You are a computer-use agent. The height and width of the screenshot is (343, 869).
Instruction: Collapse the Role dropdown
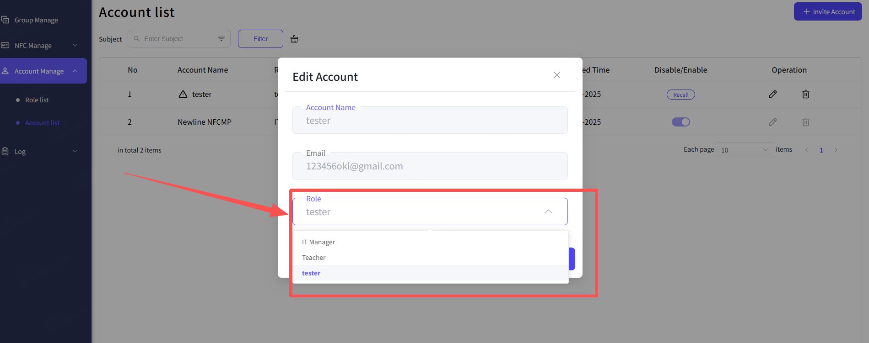pos(548,211)
